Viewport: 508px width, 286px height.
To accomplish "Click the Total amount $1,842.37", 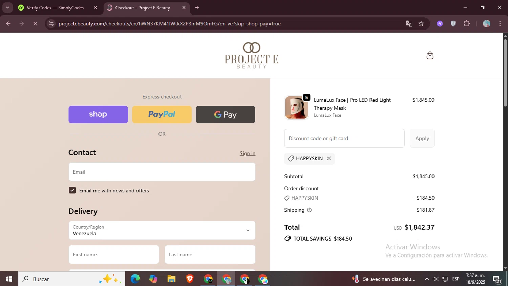I will click(x=420, y=227).
